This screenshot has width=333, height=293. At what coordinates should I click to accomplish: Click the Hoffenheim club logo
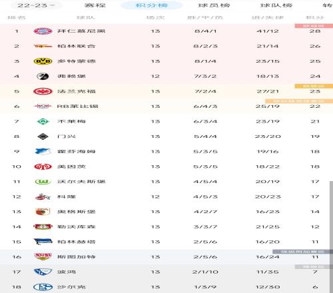point(43,152)
